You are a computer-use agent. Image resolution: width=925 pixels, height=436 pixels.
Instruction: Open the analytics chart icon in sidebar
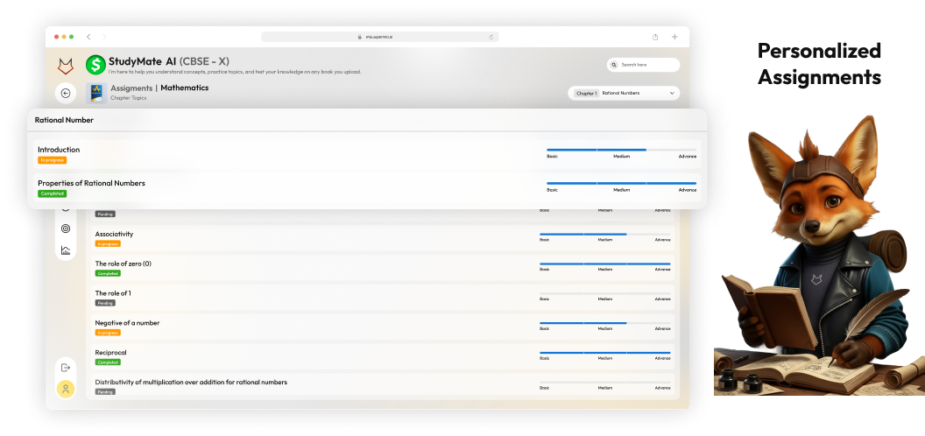(x=66, y=250)
